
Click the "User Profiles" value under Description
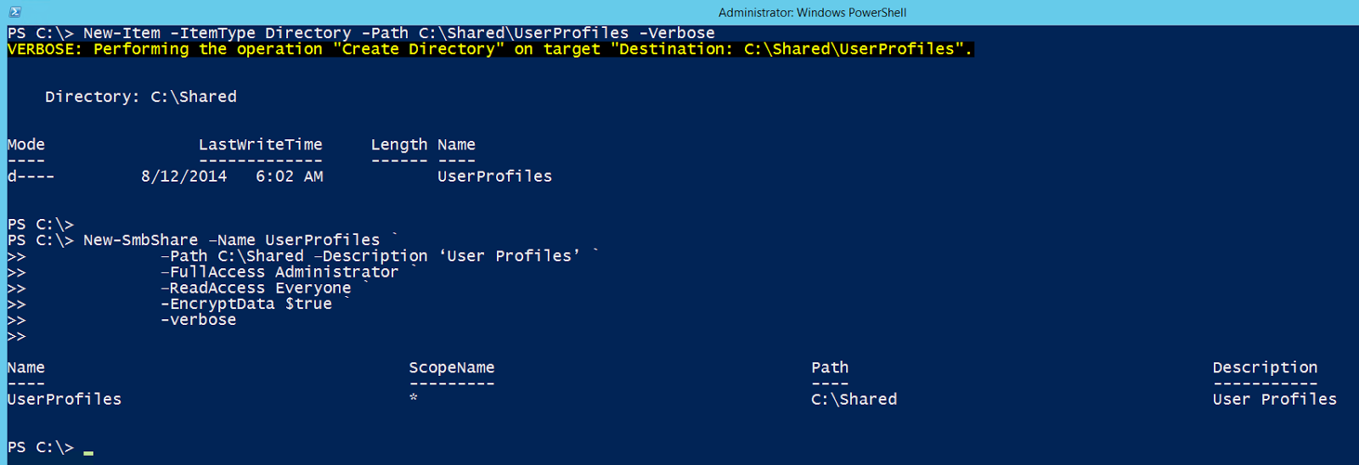1274,400
